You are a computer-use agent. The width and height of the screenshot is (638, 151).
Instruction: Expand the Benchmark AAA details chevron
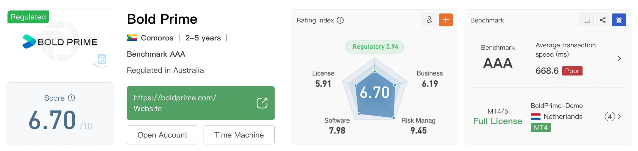(x=619, y=58)
